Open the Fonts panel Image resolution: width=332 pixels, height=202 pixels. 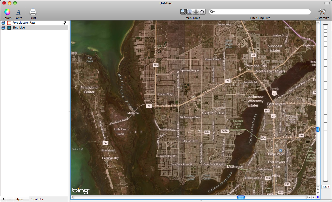(18, 12)
